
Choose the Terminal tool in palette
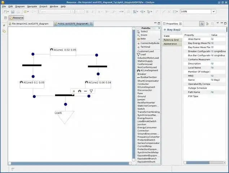(144, 47)
